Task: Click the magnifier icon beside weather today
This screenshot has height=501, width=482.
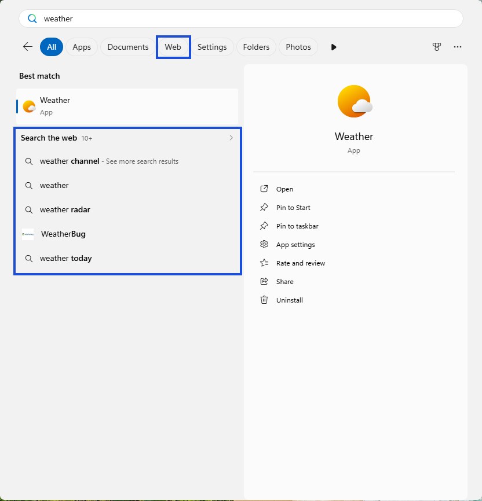Action: click(29, 259)
